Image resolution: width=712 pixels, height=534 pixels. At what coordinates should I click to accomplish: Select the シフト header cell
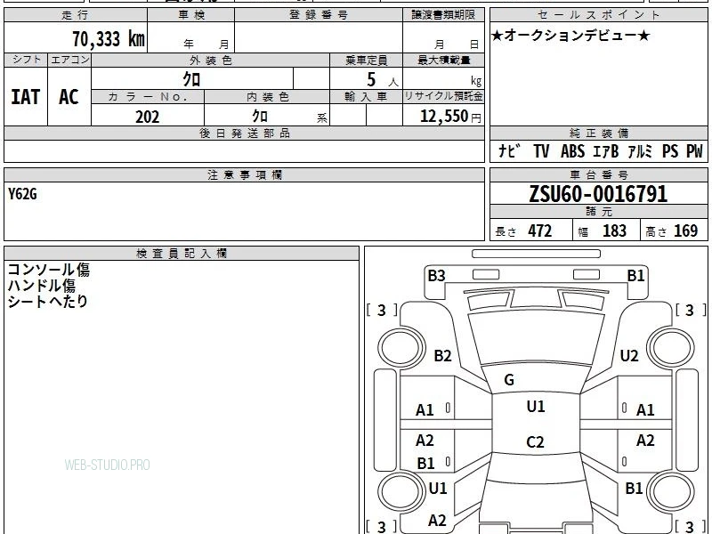(x=26, y=60)
